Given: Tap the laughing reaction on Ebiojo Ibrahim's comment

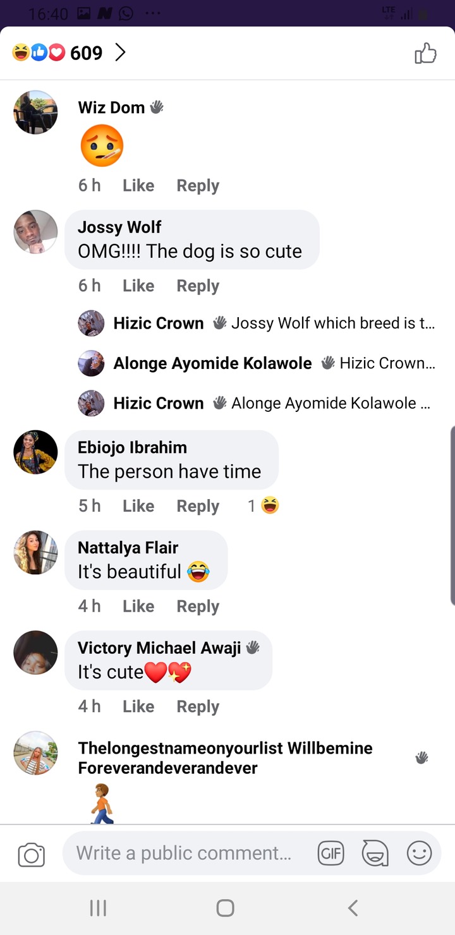Looking at the screenshot, I should pyautogui.click(x=270, y=505).
